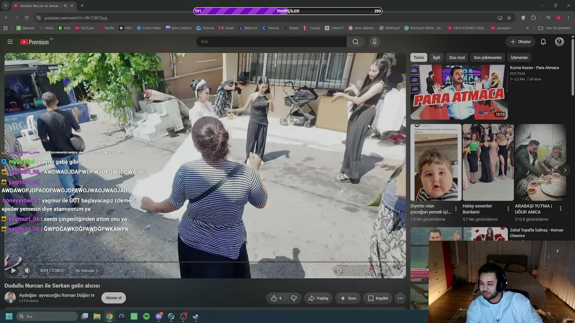
Task: Open the 'Halay sevenler Burdami' short thumbnail
Action: coord(488,162)
